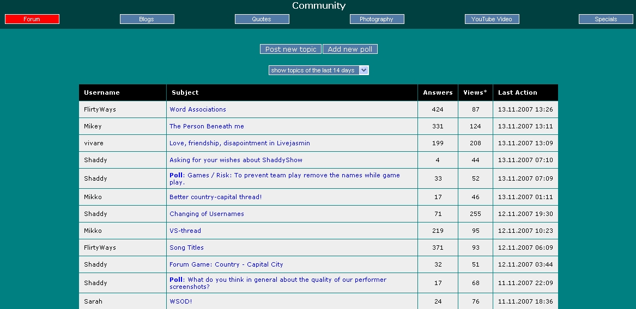Open the Specials tab

pos(605,19)
